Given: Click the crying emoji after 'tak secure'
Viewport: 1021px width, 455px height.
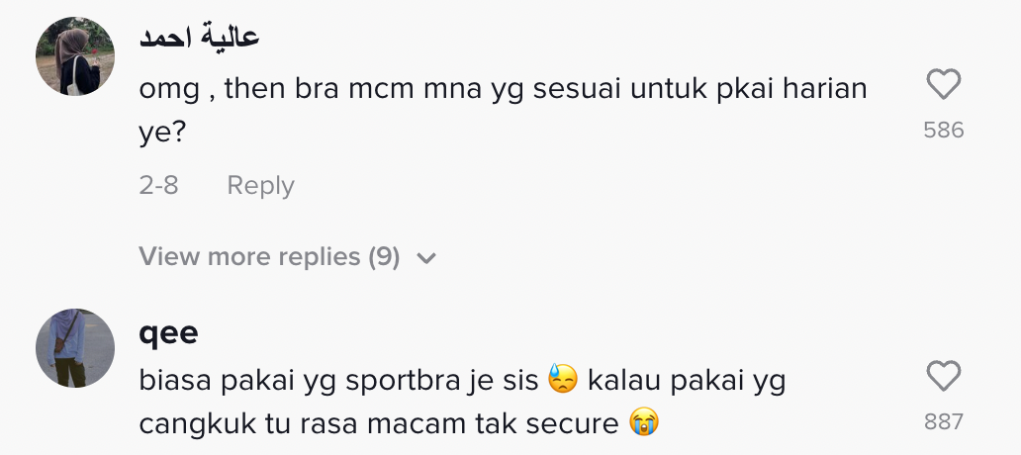Looking at the screenshot, I should click(x=643, y=423).
